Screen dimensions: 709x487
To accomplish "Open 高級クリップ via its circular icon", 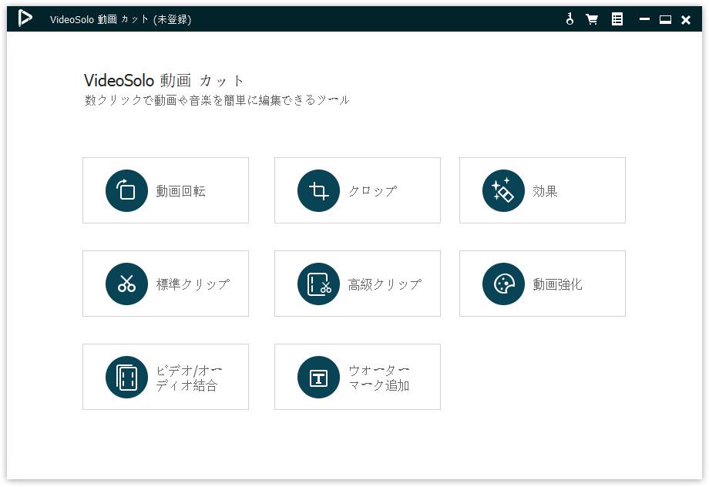I will [x=318, y=284].
